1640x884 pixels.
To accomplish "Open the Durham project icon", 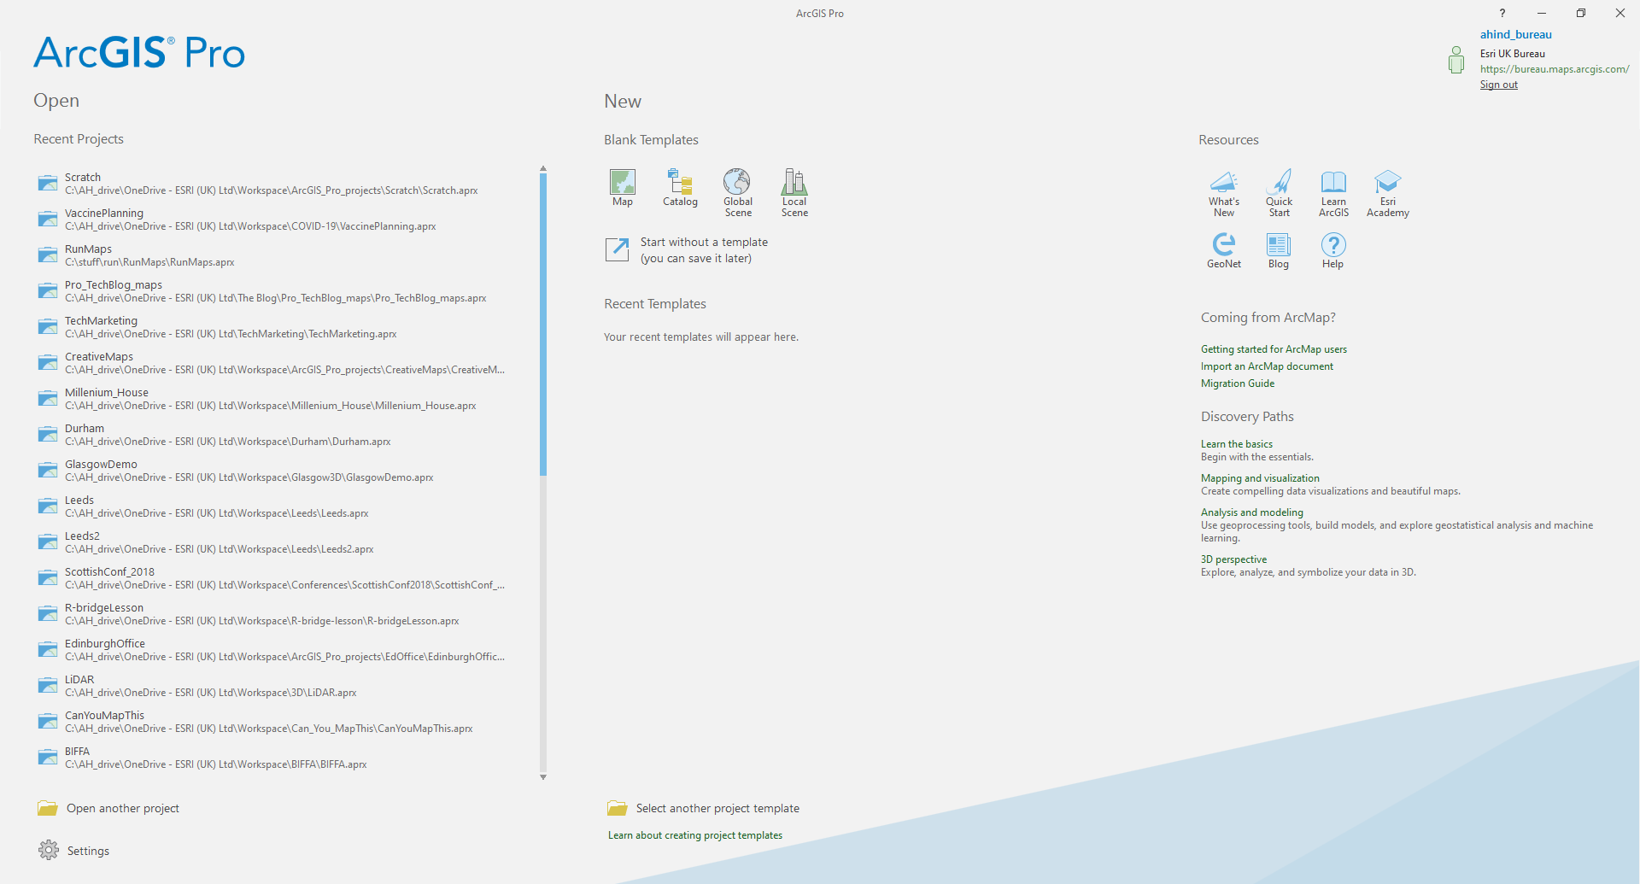I will [x=48, y=435].
